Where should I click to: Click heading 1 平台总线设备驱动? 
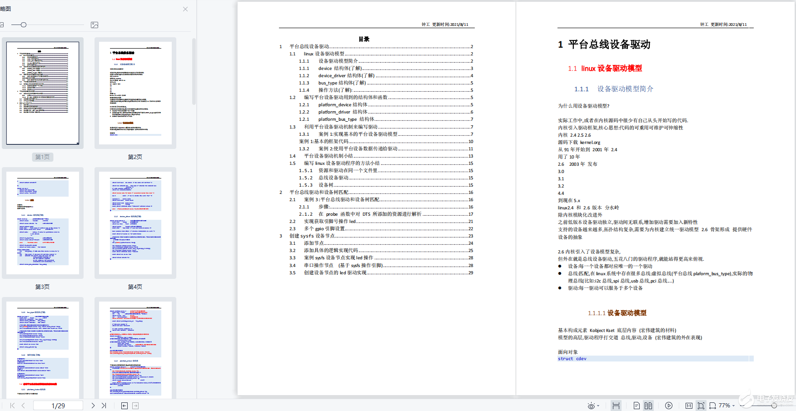click(604, 44)
